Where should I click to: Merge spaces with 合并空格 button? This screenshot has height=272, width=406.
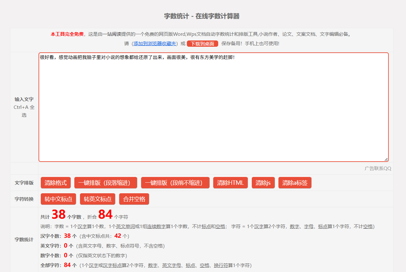point(134,199)
